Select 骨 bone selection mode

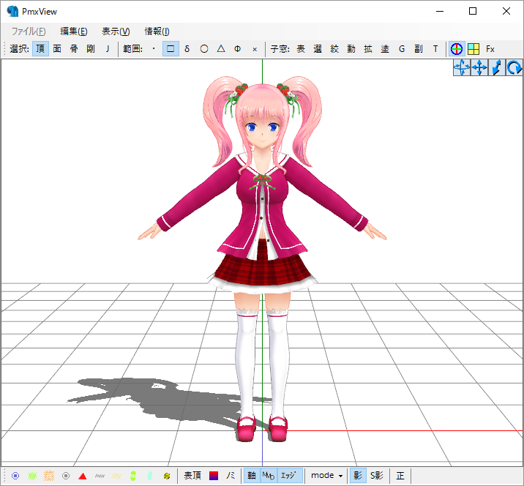click(x=74, y=49)
